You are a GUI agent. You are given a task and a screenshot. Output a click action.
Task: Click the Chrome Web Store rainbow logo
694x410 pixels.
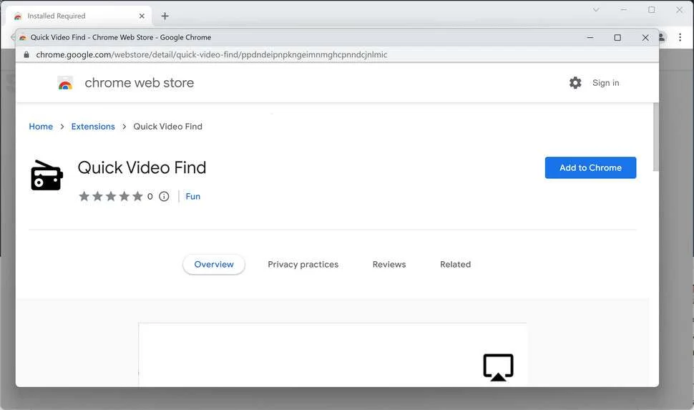(x=65, y=83)
